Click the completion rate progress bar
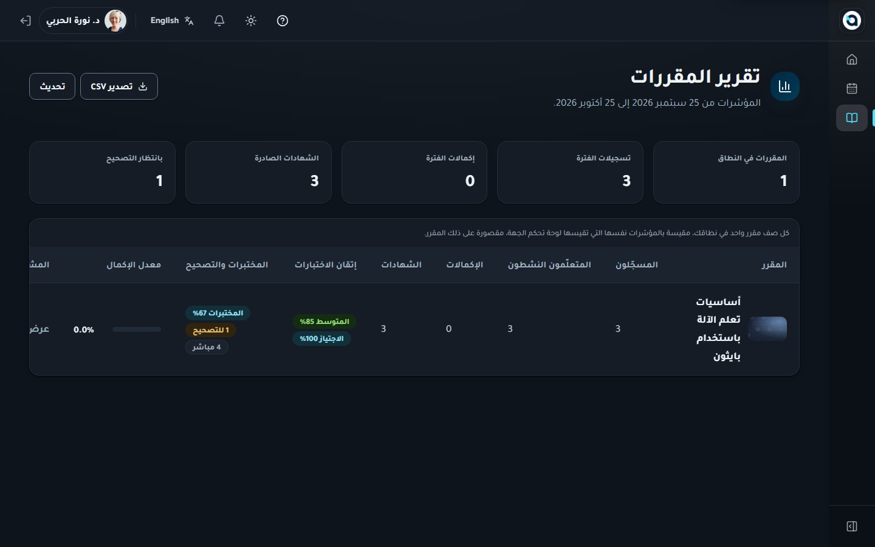Viewport: 875px width, 547px height. (137, 329)
